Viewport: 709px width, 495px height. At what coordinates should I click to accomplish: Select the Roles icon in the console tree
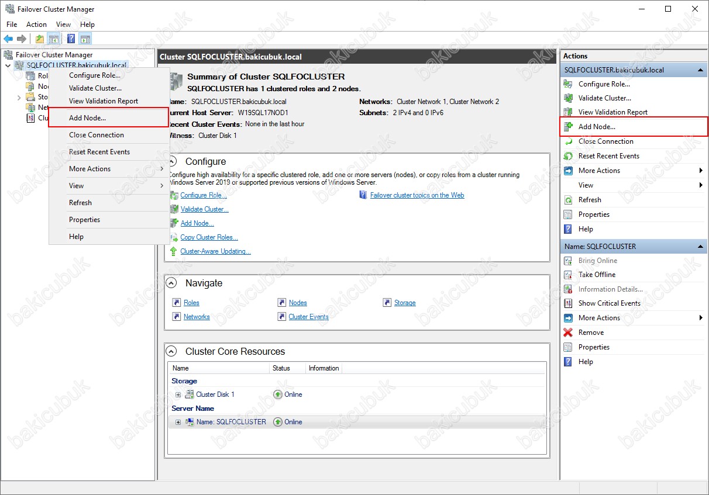(x=31, y=76)
